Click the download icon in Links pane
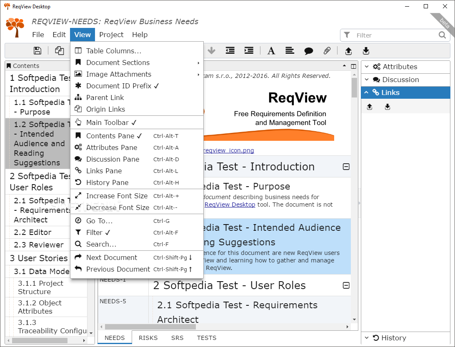 387,107
